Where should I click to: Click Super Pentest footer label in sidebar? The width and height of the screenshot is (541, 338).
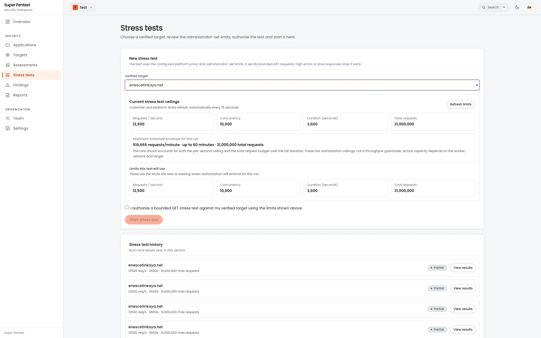(14, 333)
